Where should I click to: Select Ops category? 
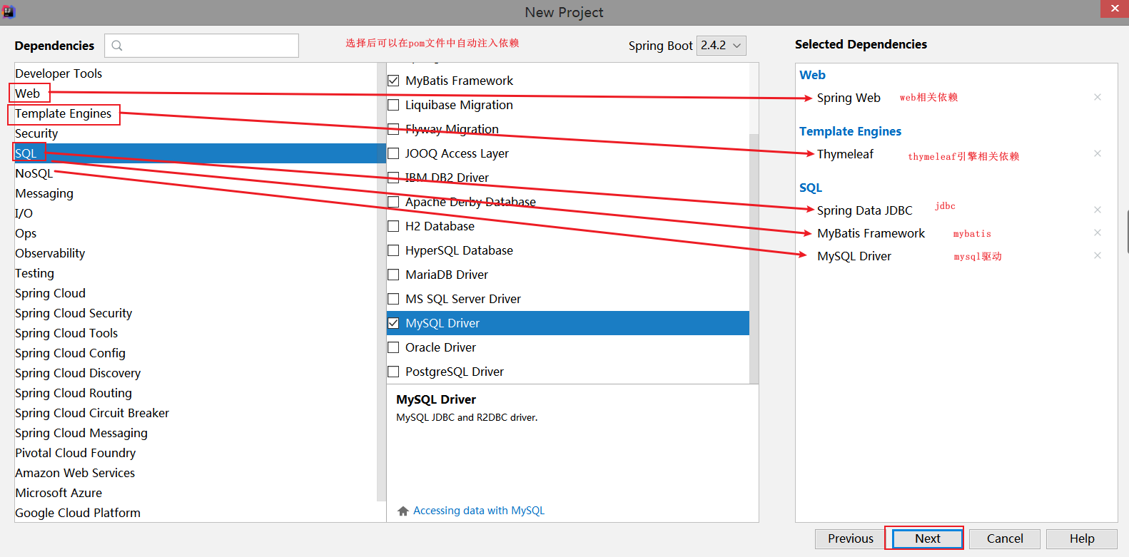click(26, 233)
